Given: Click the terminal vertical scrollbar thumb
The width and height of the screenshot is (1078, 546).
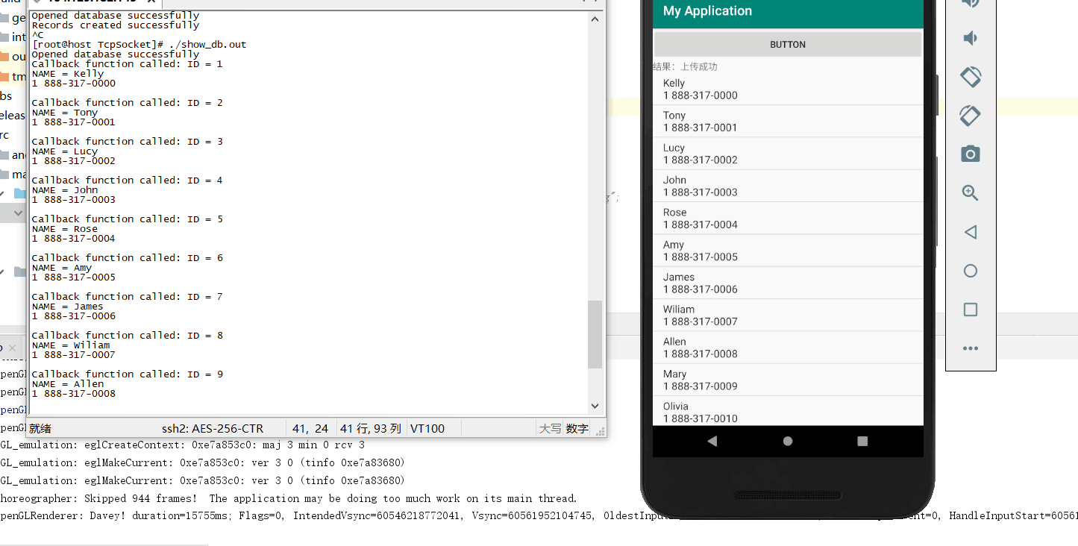Looking at the screenshot, I should click(595, 334).
